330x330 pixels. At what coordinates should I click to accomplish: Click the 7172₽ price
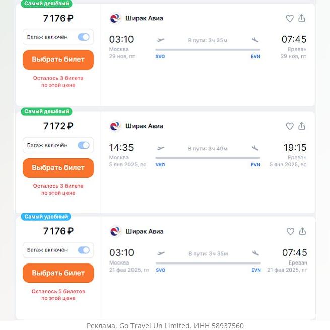click(58, 126)
